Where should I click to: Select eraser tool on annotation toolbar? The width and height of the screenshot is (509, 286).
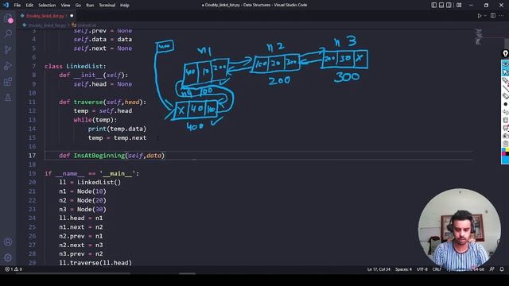click(x=506, y=95)
